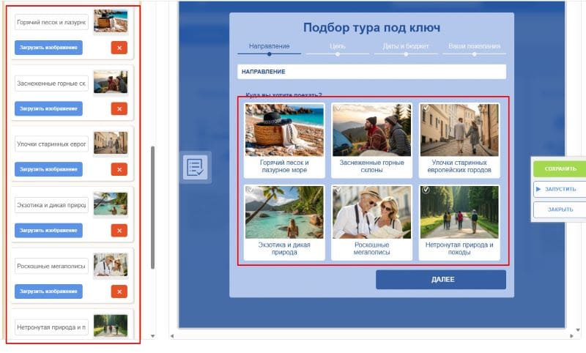The image size is (586, 353).
Task: Select sidebar thumbnail of mountain couple
Action: 111,82
